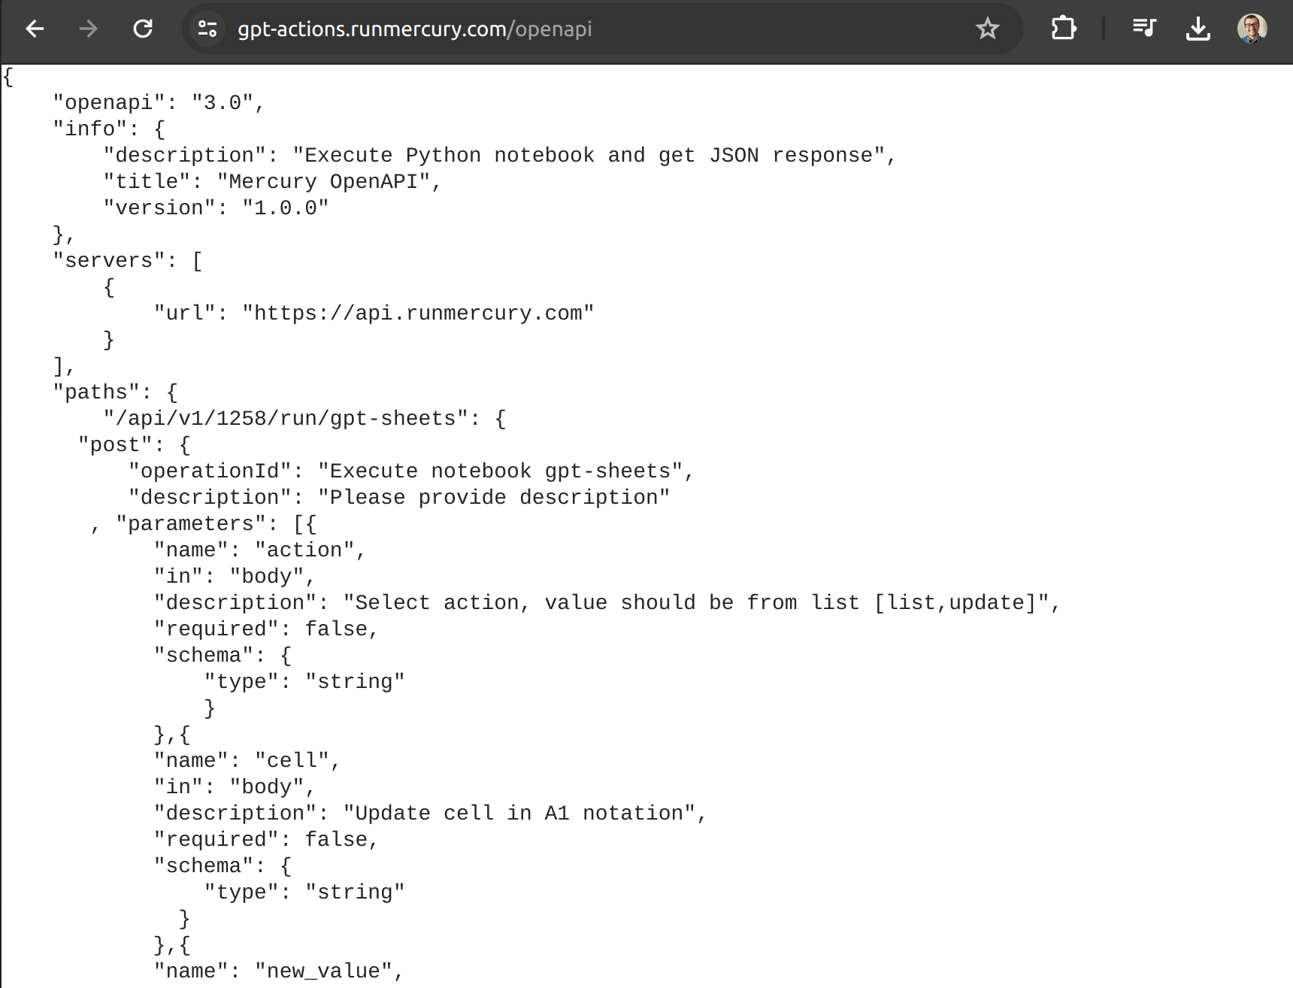Open Chrome media playback controls
The width and height of the screenshot is (1293, 988).
pos(1145,29)
